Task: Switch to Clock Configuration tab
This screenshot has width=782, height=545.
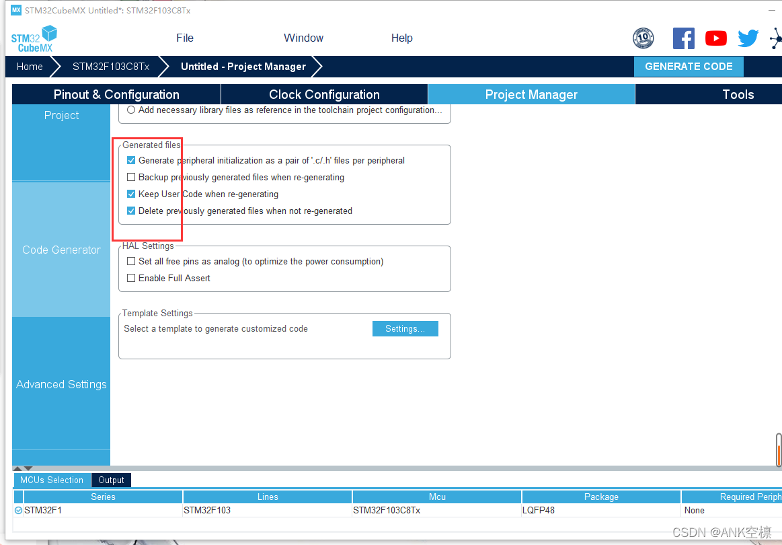Action: 324,94
